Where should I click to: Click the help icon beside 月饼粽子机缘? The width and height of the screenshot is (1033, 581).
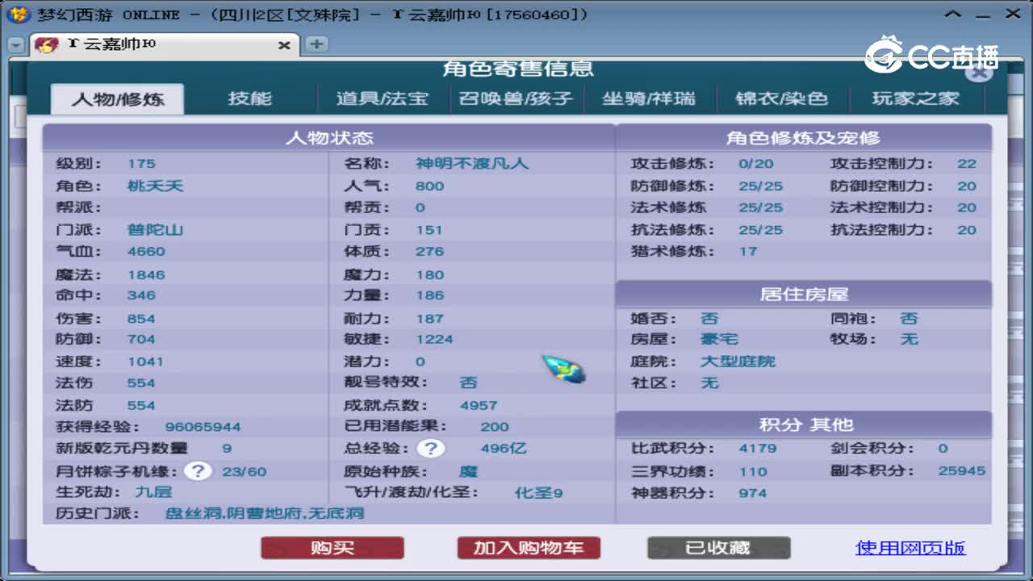pos(198,471)
